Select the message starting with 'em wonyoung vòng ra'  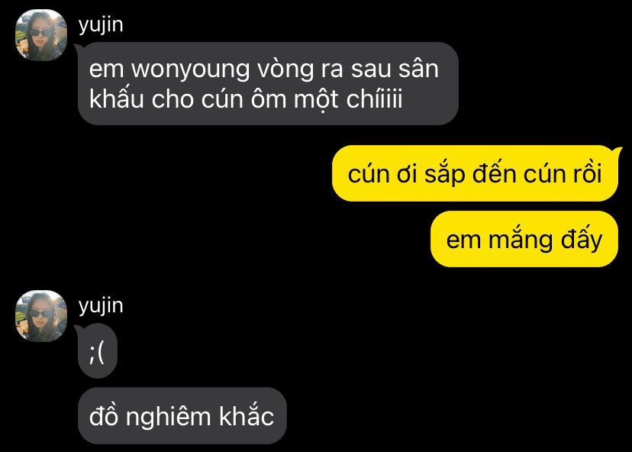[268, 84]
